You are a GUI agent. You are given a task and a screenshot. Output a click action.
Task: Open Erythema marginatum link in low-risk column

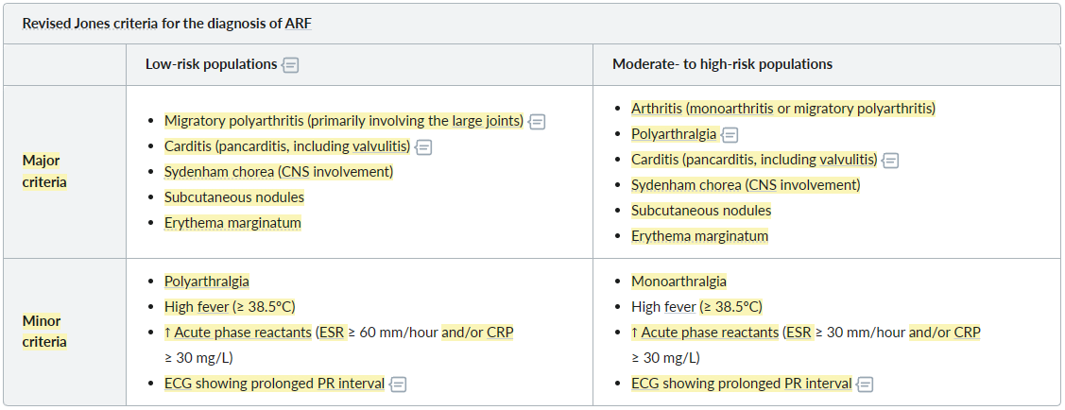pyautogui.click(x=232, y=223)
